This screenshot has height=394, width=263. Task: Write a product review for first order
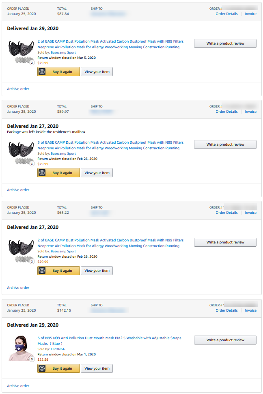click(225, 43)
